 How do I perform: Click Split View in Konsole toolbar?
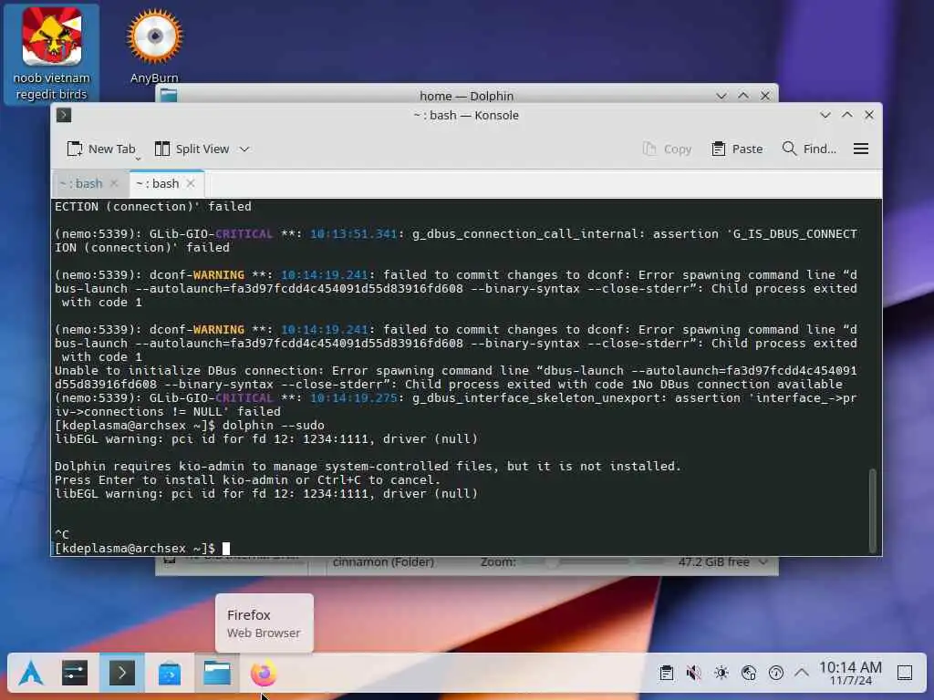click(x=192, y=149)
